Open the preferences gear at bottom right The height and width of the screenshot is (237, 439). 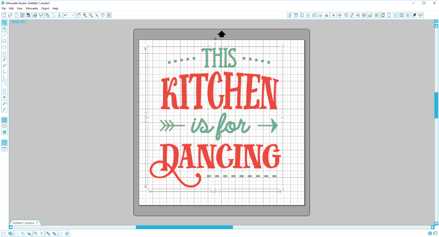pos(430,233)
